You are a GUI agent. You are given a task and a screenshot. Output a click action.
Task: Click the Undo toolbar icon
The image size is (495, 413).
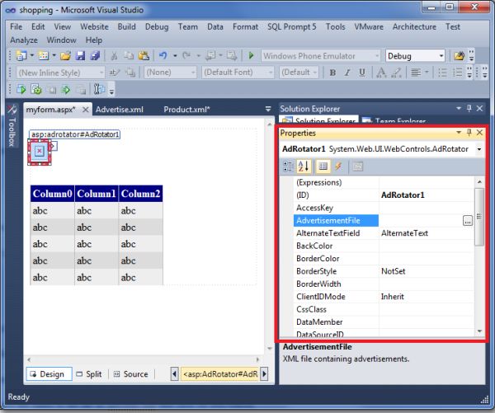[x=163, y=56]
